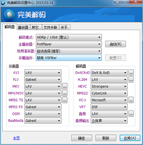Open the MKV splitter dropdown
Viewport: 143px width, 145px height.
coord(43,86)
